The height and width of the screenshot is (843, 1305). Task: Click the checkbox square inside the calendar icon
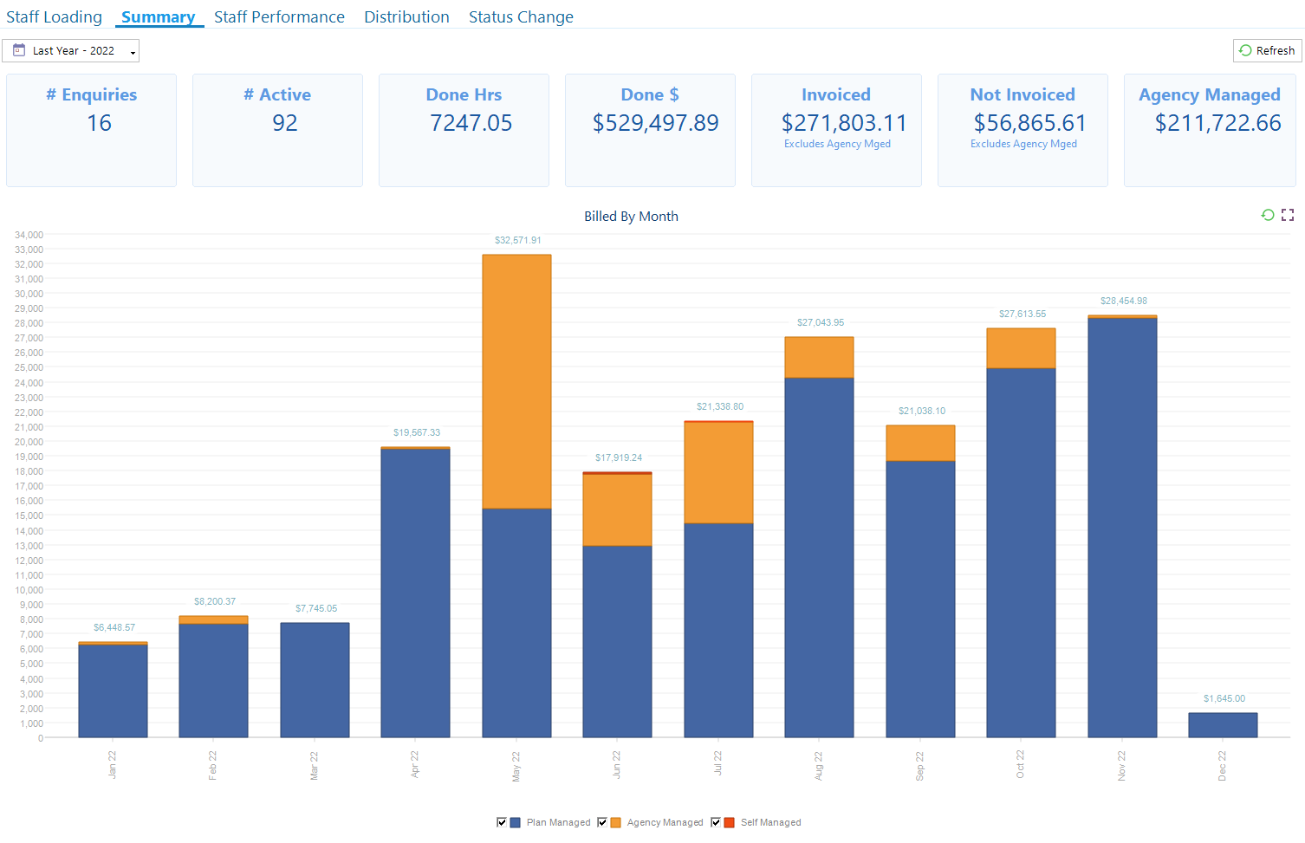tap(17, 50)
